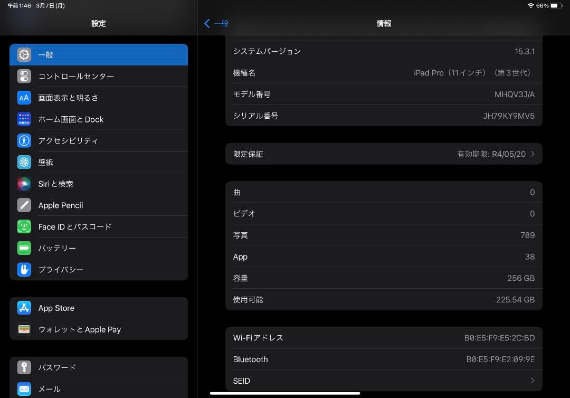Tap the 限定保証 warranty row

click(x=384, y=154)
